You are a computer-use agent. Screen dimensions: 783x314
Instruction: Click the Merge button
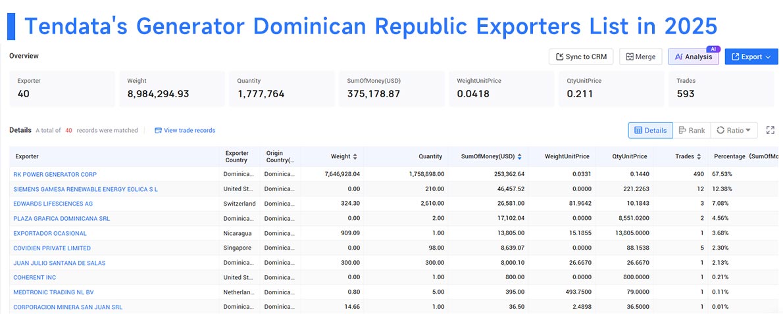(641, 56)
